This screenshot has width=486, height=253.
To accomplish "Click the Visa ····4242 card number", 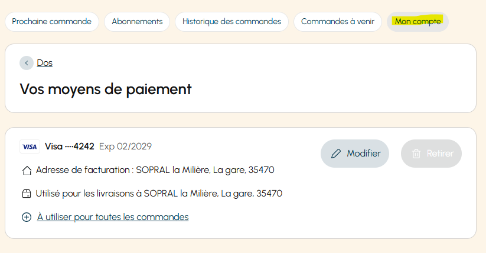I will (x=70, y=147).
